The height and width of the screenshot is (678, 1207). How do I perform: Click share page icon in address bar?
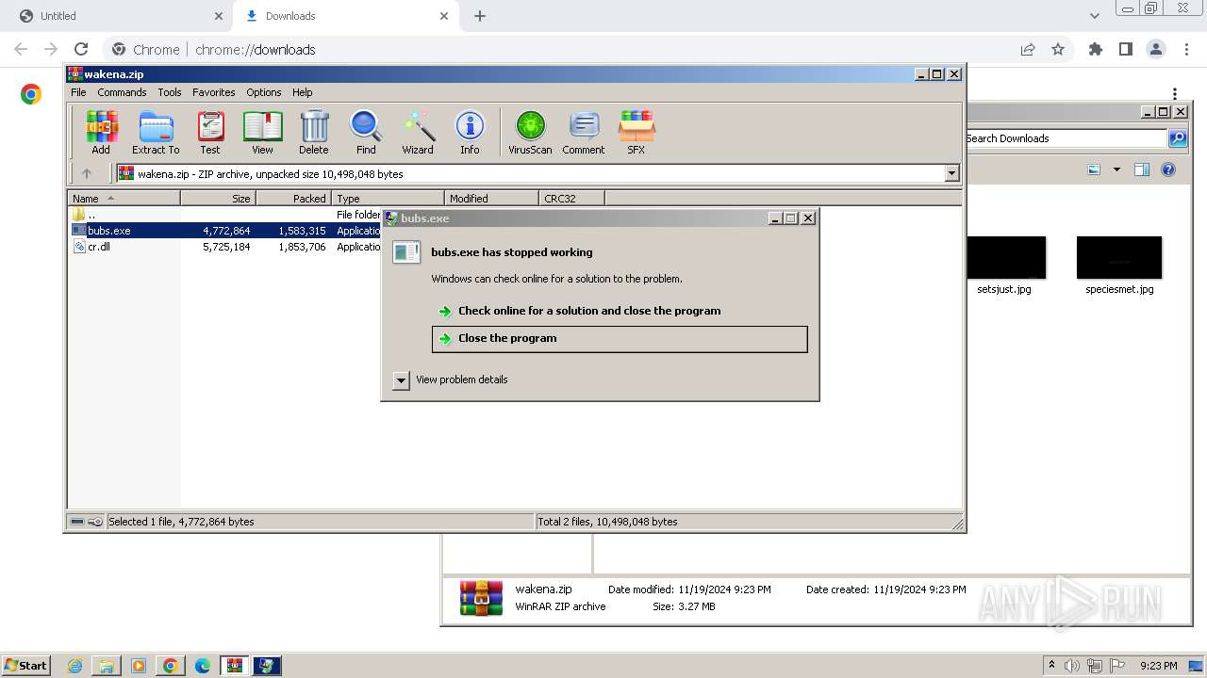(x=1028, y=50)
